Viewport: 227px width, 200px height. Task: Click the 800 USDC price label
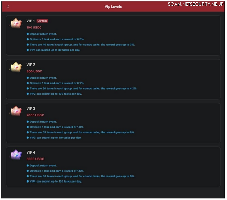(x=34, y=71)
